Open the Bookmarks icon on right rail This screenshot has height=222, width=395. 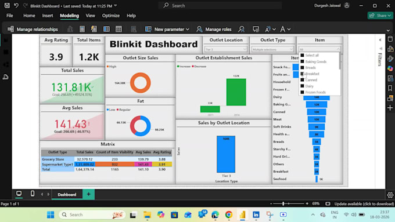(x=390, y=88)
